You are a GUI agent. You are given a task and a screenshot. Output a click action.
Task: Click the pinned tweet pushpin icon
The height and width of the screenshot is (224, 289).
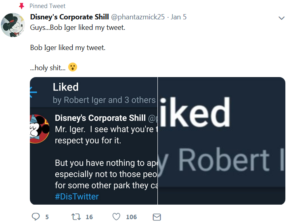click(22, 6)
